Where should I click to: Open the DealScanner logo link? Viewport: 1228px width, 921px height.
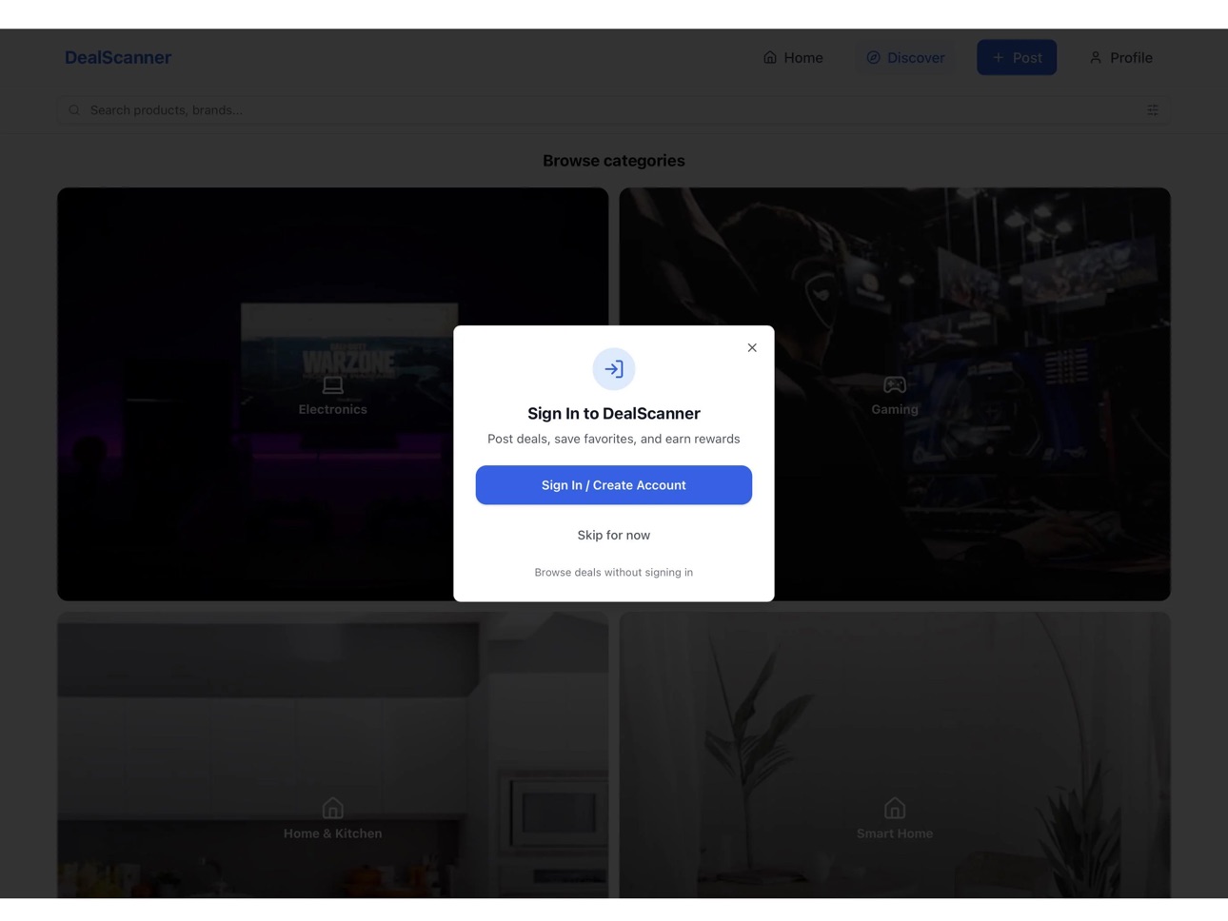point(118,57)
